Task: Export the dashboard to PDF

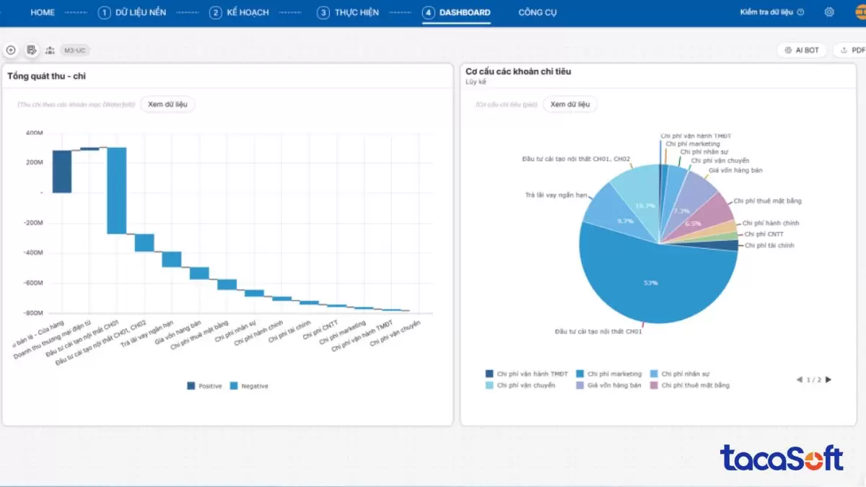Action: coord(851,51)
